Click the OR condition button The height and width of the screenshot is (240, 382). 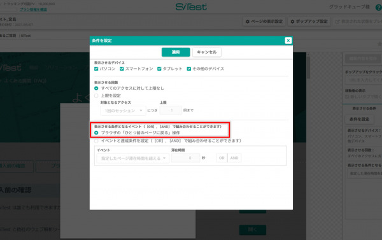coord(222,158)
